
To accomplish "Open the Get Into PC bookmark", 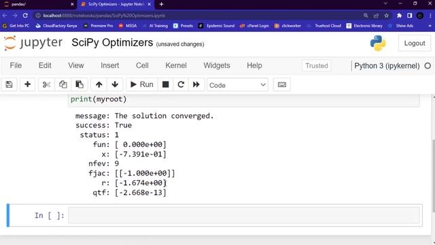I will [x=16, y=26].
